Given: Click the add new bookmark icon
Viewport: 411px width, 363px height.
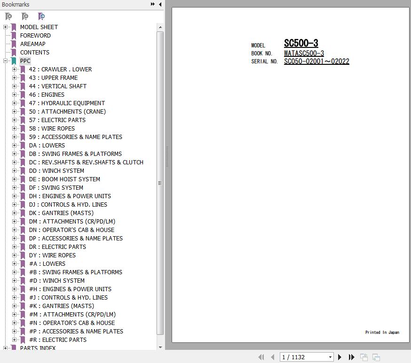Looking at the screenshot, I should [25, 16].
